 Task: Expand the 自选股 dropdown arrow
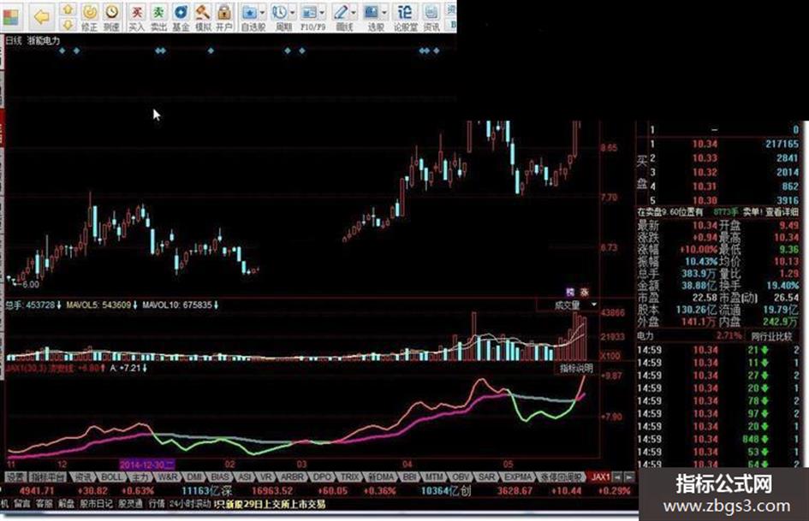[x=263, y=12]
